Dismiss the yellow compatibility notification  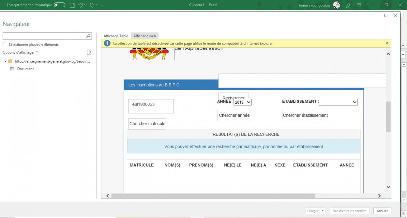[x=387, y=43]
